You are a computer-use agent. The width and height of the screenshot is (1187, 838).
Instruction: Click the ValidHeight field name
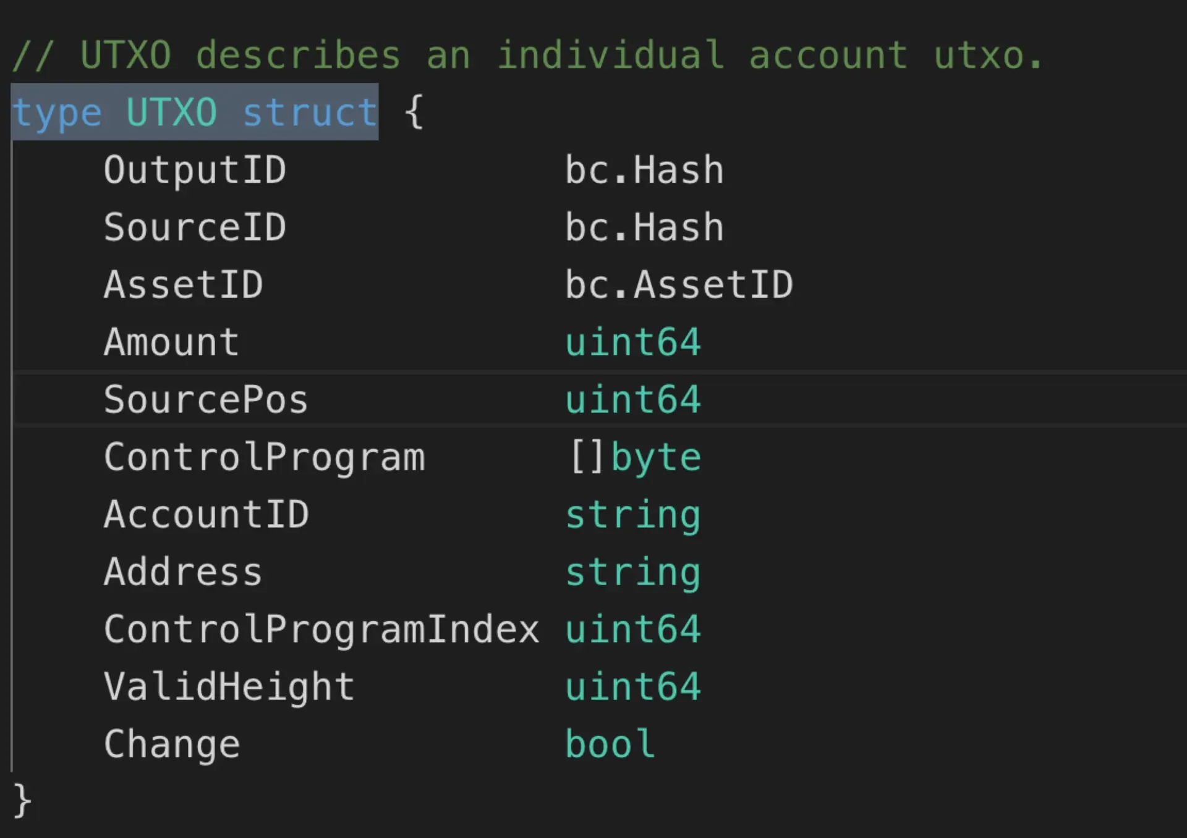click(x=229, y=687)
